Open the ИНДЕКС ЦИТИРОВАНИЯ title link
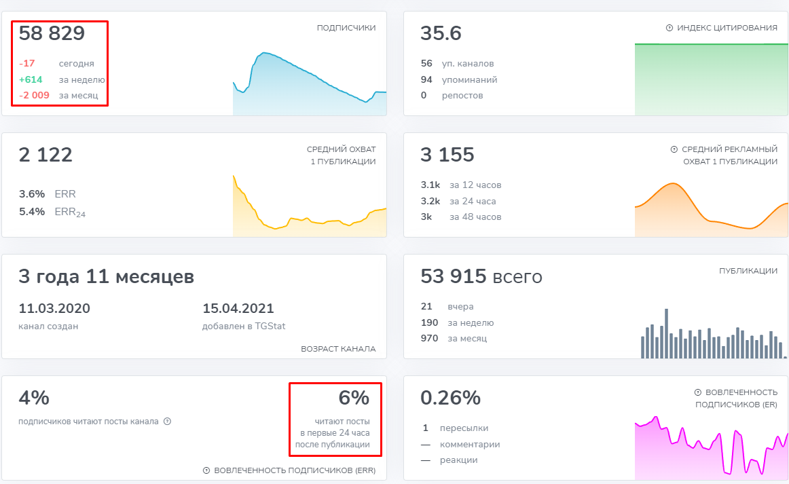 (x=727, y=28)
